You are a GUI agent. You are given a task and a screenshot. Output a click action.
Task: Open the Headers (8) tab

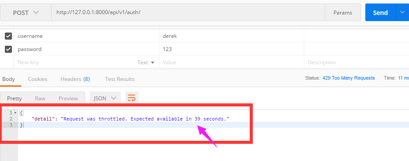pos(75,79)
